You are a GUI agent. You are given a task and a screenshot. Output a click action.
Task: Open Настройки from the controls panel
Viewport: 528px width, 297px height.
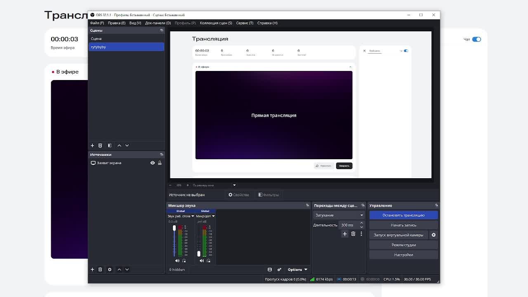(403, 255)
